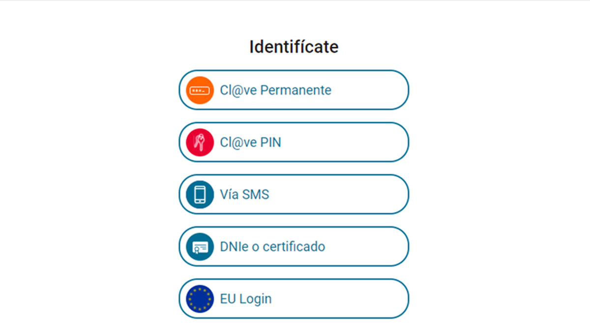Click the EU flag icon for EU Login
The width and height of the screenshot is (590, 332).
199,299
